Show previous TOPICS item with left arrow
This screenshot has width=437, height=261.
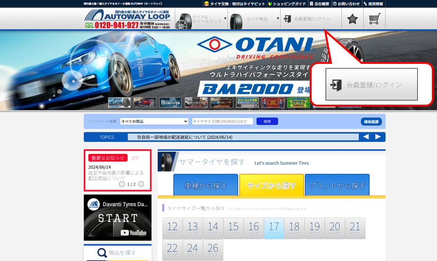click(x=366, y=137)
